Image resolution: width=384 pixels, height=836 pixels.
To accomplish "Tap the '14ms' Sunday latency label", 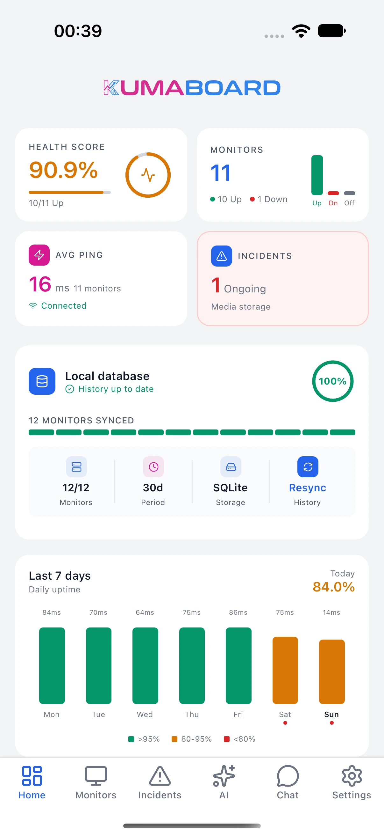I will pyautogui.click(x=331, y=612).
